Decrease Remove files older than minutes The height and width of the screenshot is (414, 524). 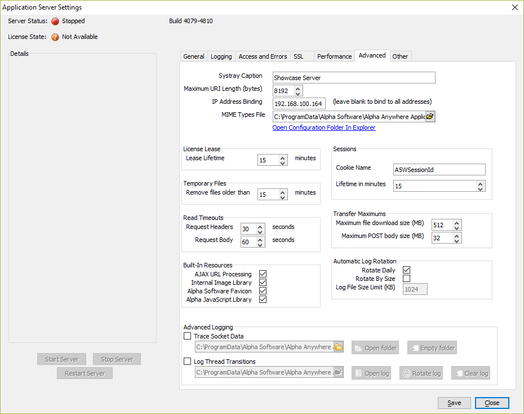pos(283,197)
